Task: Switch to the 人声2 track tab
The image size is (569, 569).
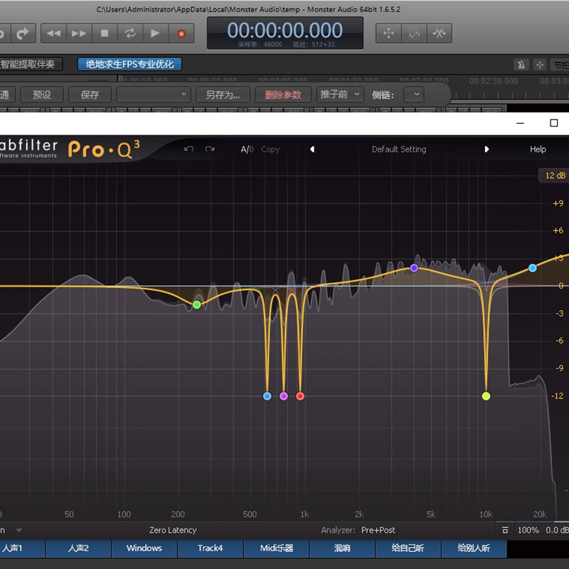Action: click(x=78, y=548)
